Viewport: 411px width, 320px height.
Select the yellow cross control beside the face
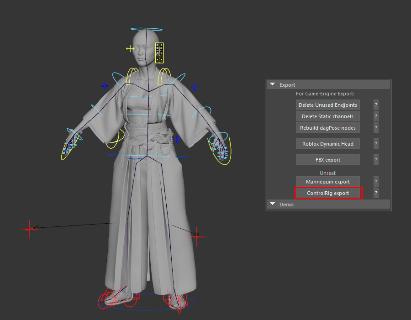[x=130, y=48]
